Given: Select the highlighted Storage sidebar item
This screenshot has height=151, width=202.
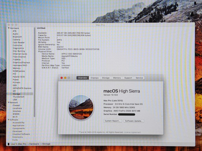Looking at the screenshot, I should coord(20,94).
